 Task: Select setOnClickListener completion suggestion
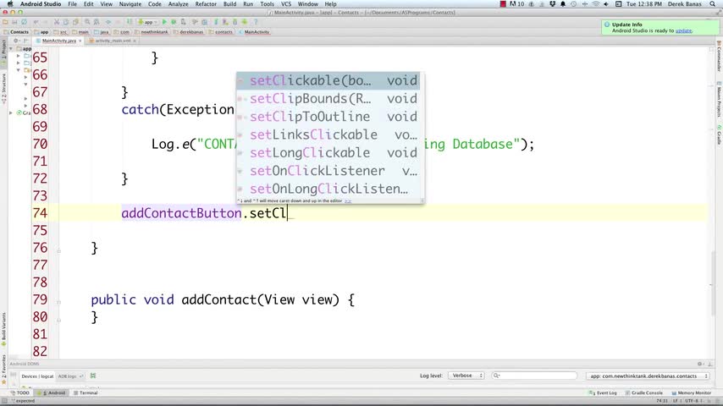(328, 171)
